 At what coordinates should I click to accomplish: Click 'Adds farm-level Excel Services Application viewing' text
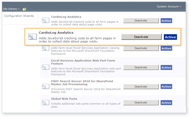point(85,51)
